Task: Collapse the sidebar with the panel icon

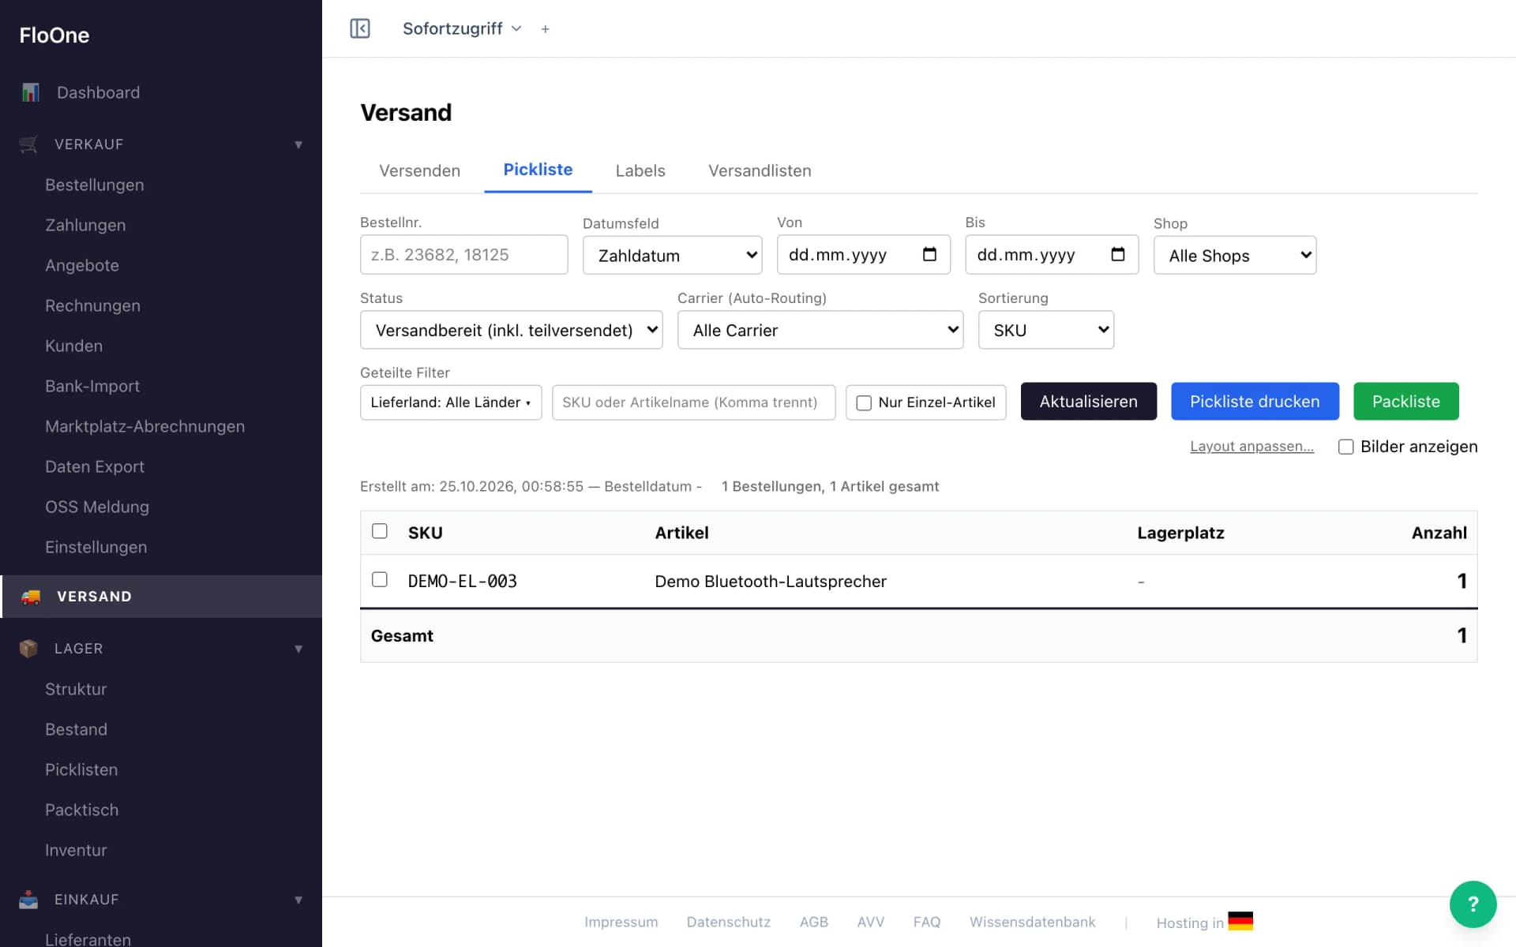Action: [360, 28]
